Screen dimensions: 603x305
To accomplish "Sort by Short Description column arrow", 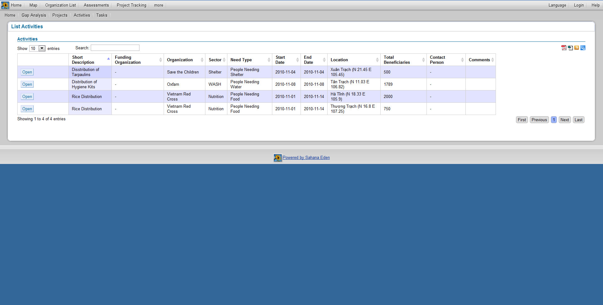I will tap(108, 59).
